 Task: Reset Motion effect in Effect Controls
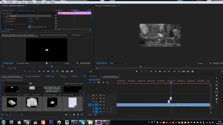[x=56, y=16]
